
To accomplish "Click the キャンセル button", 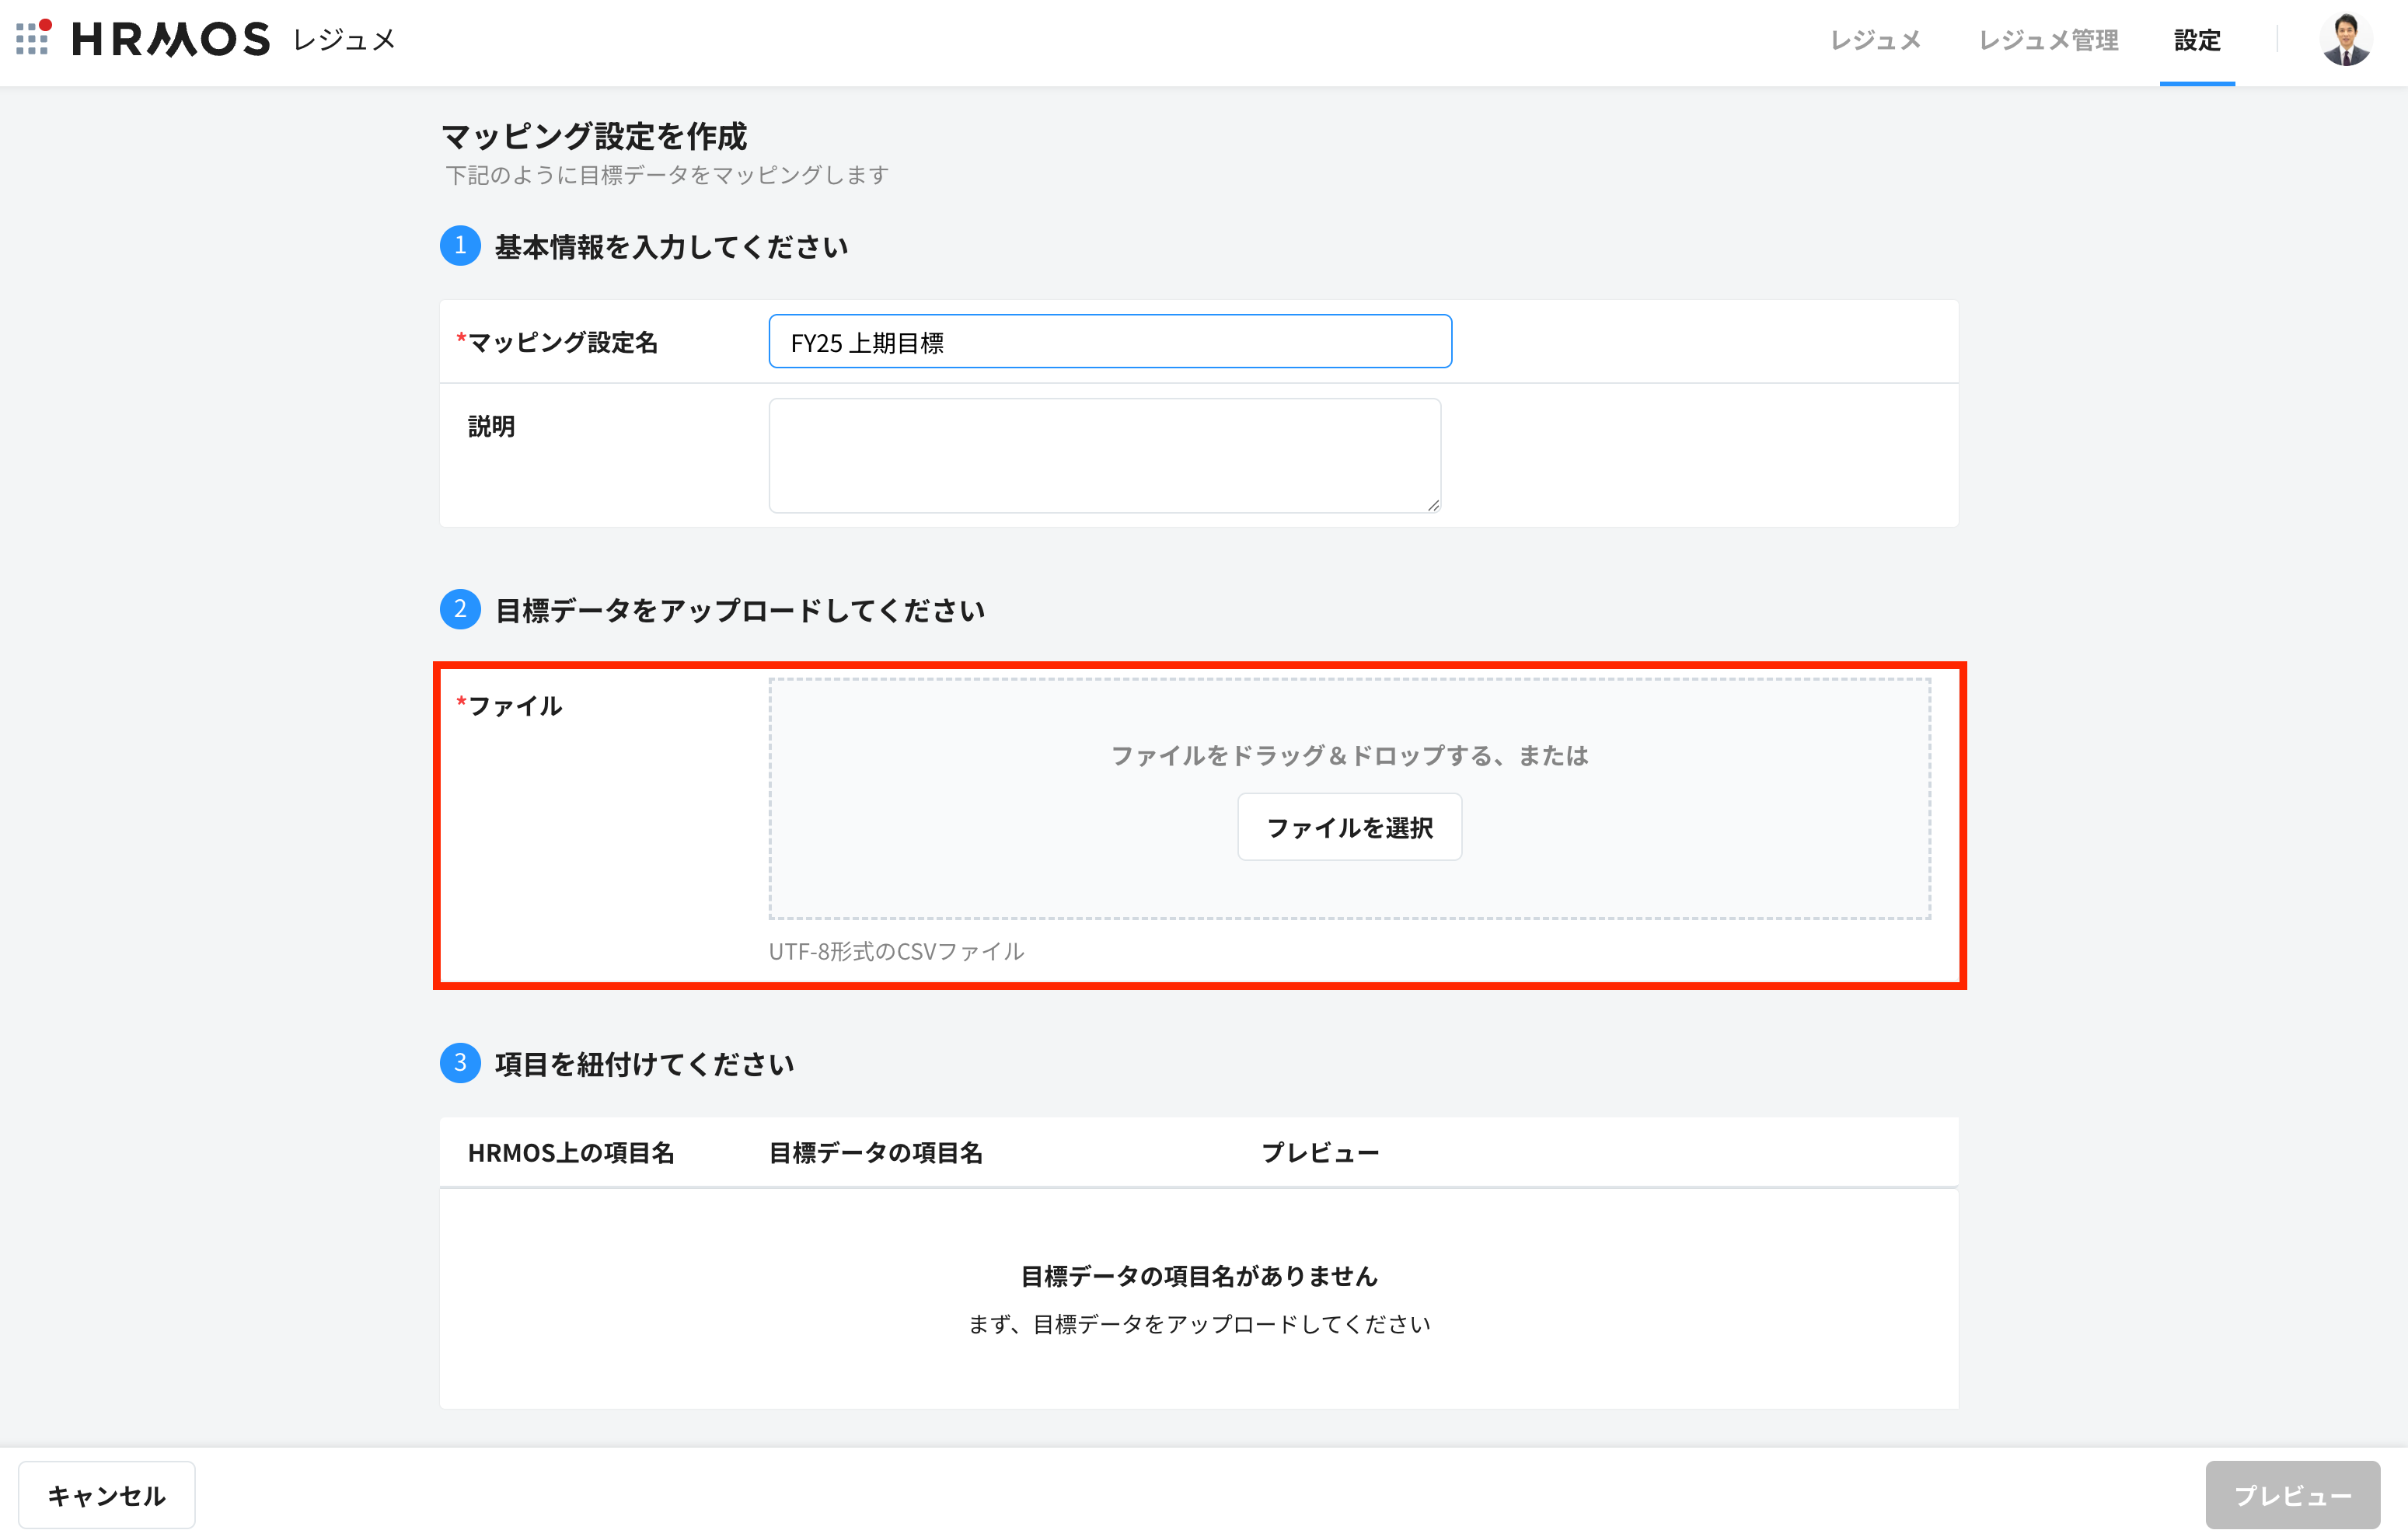I will [x=107, y=1495].
